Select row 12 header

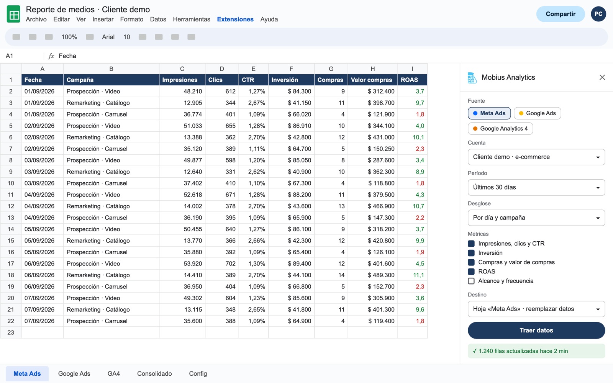point(11,206)
